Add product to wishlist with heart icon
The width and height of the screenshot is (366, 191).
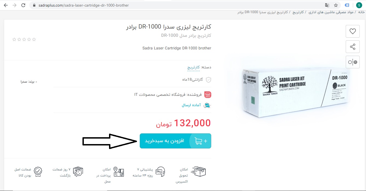pyautogui.click(x=353, y=31)
